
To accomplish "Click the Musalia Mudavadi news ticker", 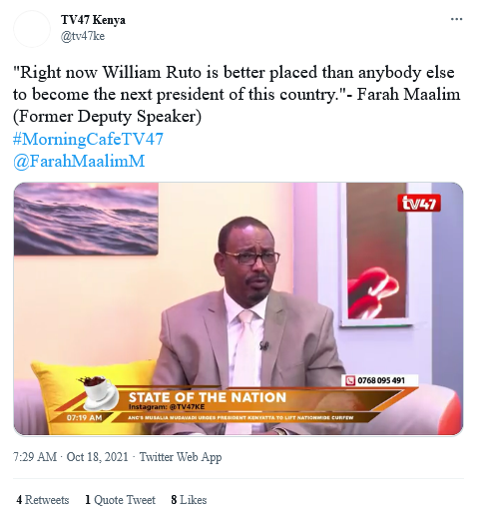I will point(240,417).
